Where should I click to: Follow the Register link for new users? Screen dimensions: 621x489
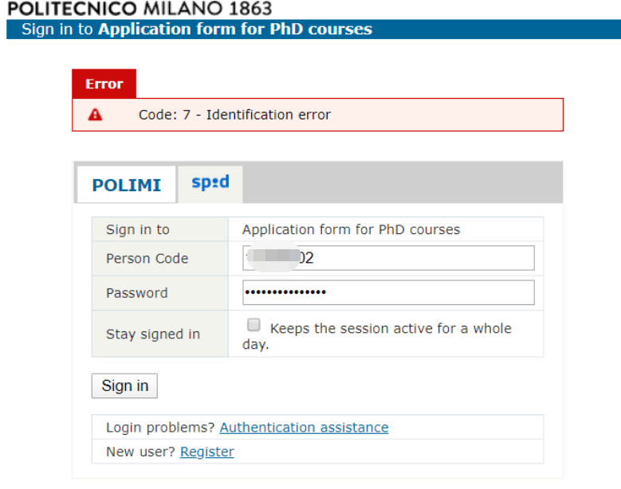pos(206,452)
